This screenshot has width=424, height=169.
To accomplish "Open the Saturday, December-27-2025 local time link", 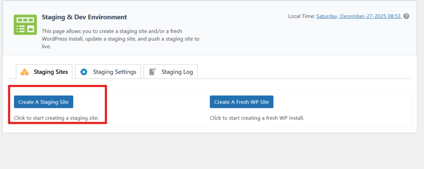I will [x=359, y=17].
